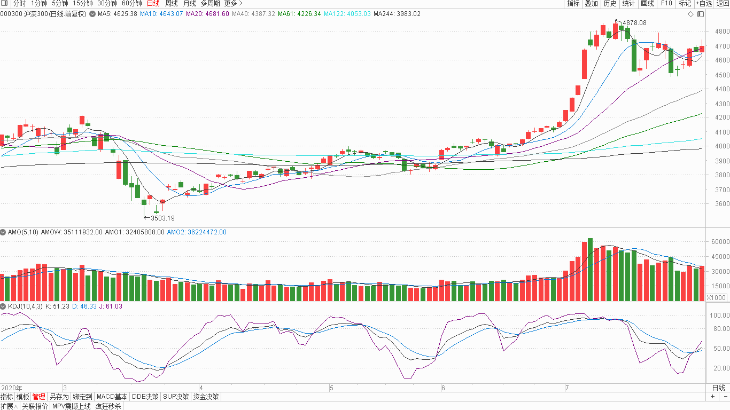Click the AMOW: 35111932.00 value

tap(72, 232)
